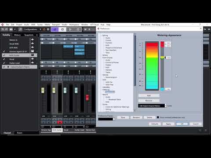Click the audio icon beside Vocal RME row
The width and height of the screenshot is (211, 158).
33,43
